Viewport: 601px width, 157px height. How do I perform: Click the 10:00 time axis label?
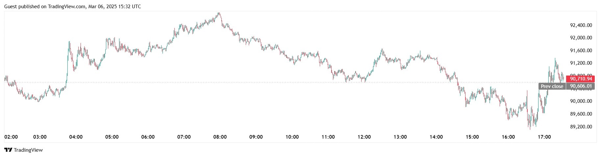click(292, 137)
